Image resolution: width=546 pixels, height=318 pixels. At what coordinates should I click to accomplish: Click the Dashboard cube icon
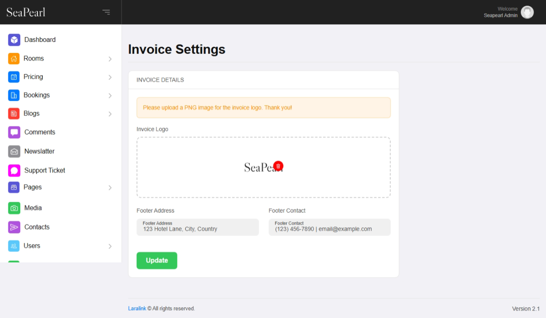pos(14,40)
